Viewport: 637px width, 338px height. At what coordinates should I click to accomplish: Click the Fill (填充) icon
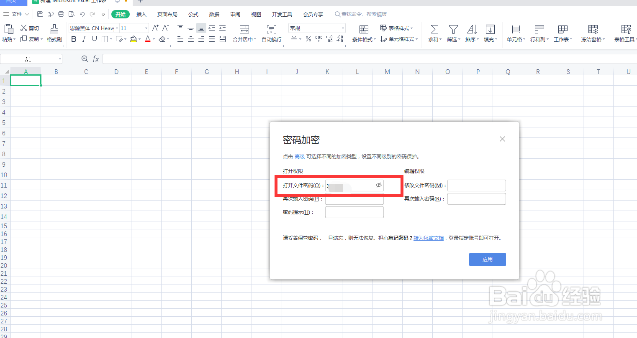[x=490, y=29]
